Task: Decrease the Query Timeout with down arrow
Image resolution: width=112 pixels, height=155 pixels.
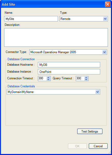Action: tap(86, 80)
